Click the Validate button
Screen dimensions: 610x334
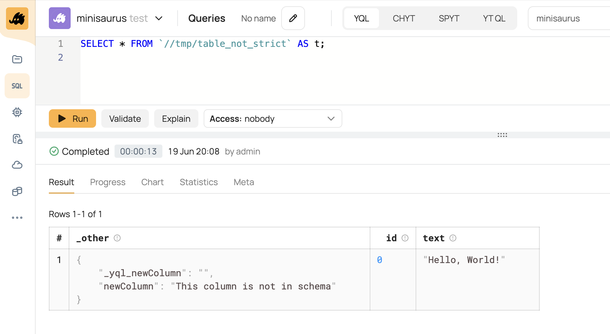pyautogui.click(x=125, y=118)
